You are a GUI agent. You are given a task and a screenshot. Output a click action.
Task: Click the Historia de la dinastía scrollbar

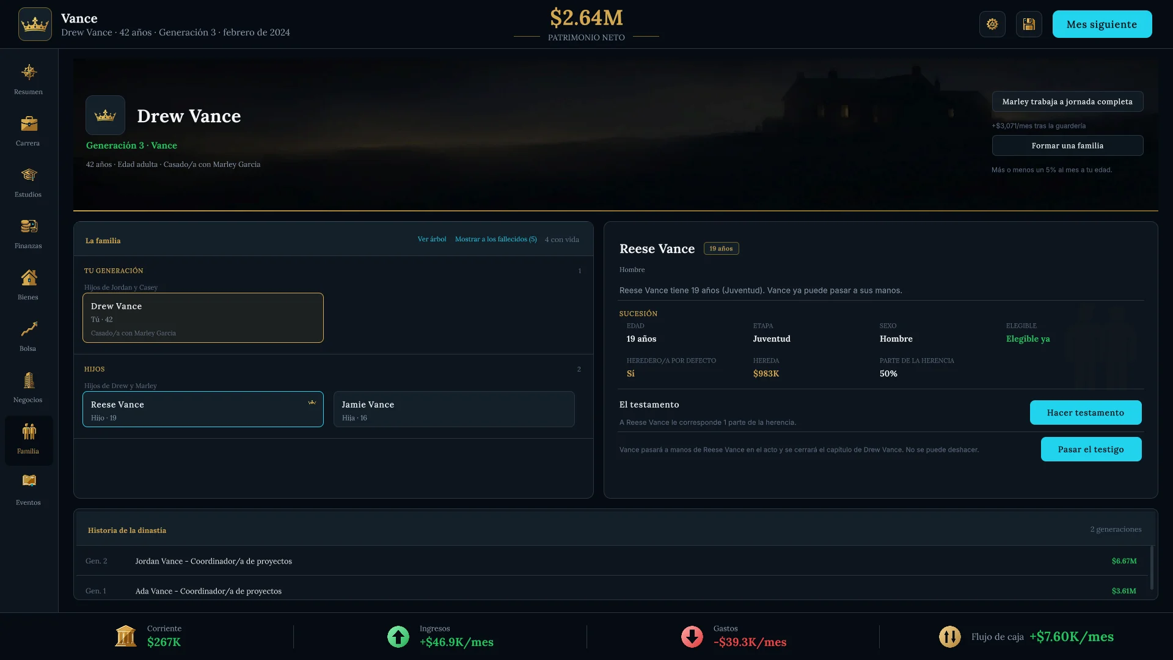[x=1152, y=568]
